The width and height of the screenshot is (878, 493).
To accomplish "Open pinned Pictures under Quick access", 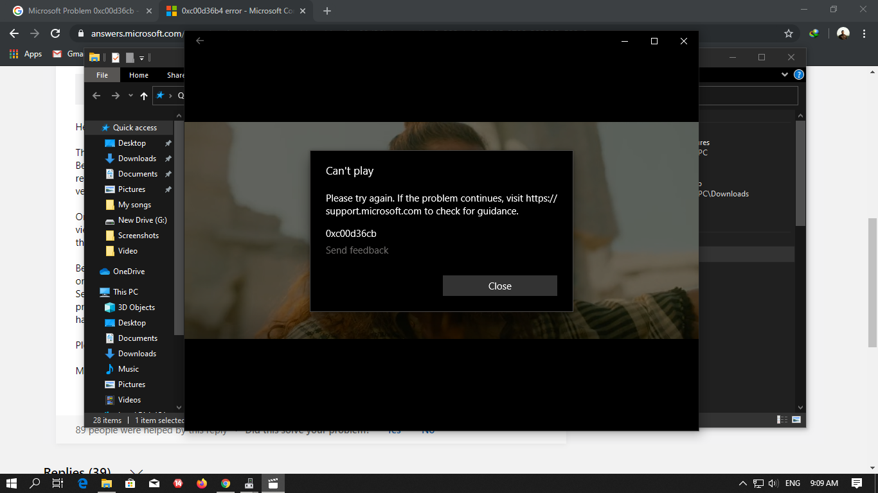I will pyautogui.click(x=132, y=189).
